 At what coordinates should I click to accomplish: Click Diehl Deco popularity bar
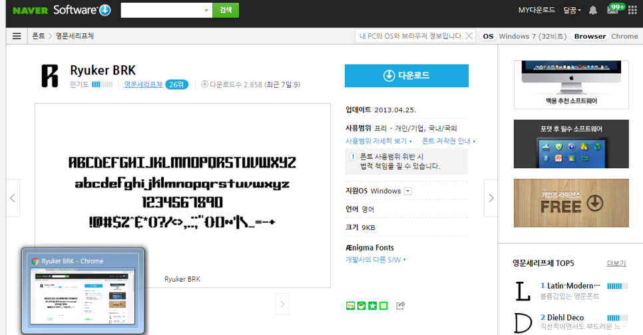click(617, 318)
